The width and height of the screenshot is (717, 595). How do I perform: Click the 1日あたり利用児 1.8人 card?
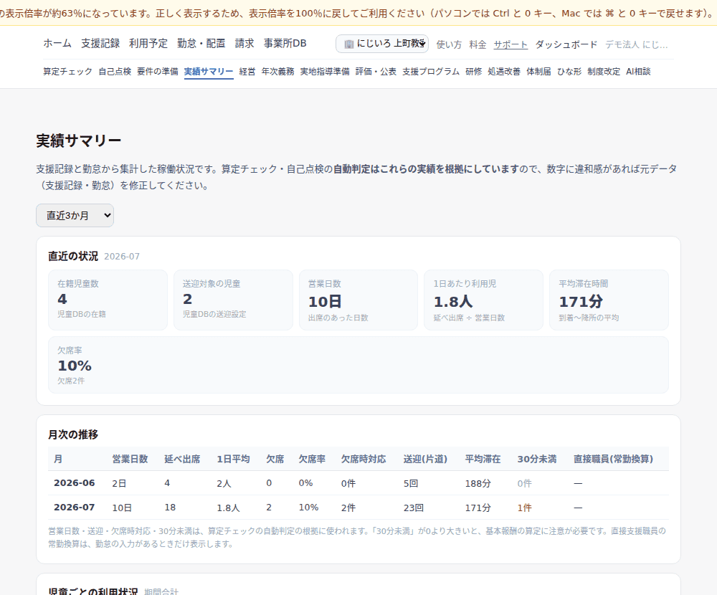pos(483,300)
